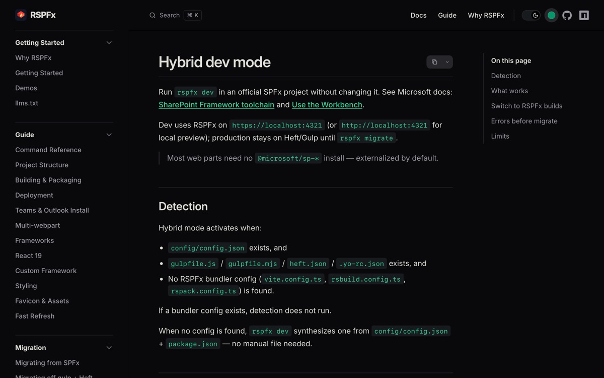This screenshot has height=378, width=604.
Task: Collapse the Getting Started sidebar section
Action: [x=109, y=43]
